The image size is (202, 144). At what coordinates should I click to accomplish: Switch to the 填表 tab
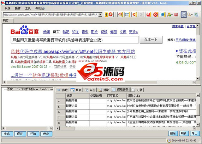76,90
